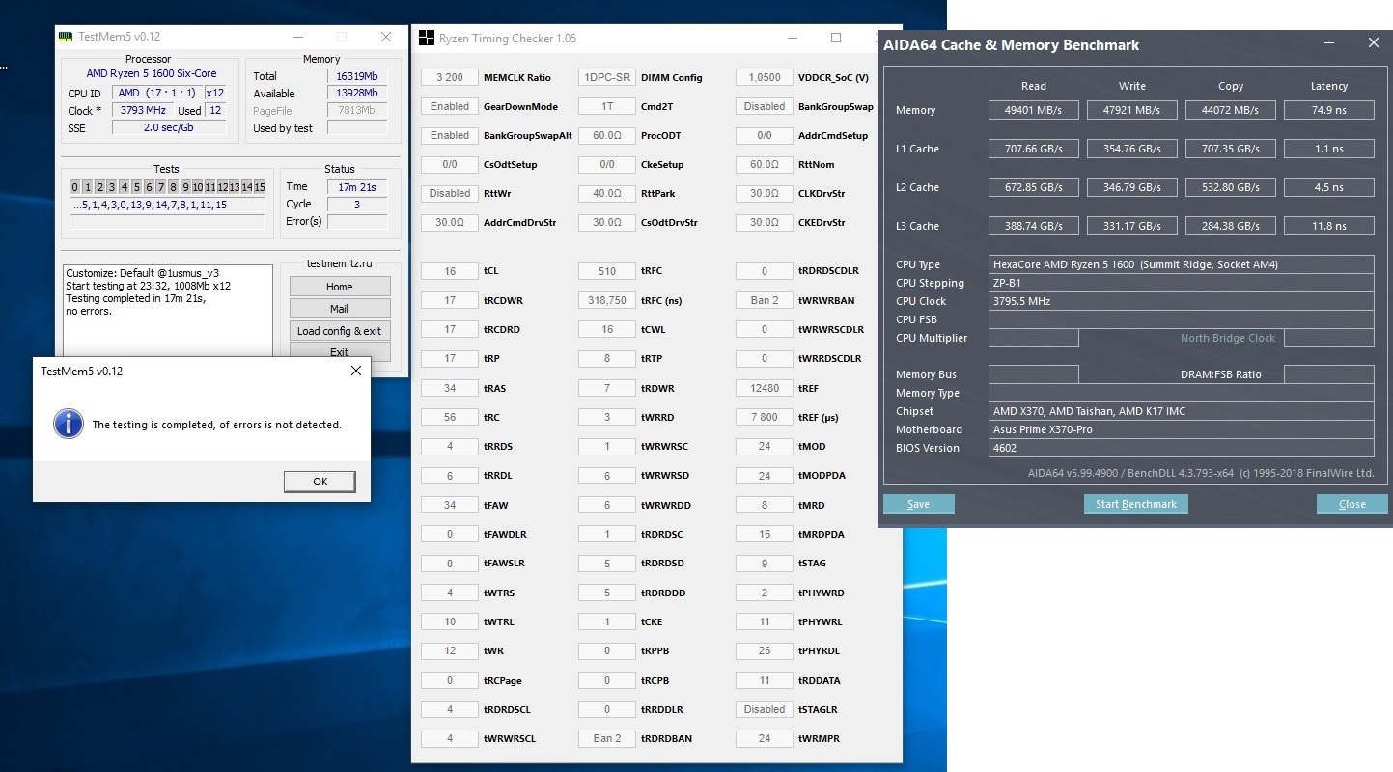This screenshot has height=772, width=1393.
Task: Click the RttPark field showing 40.0Ω
Action: 607,193
